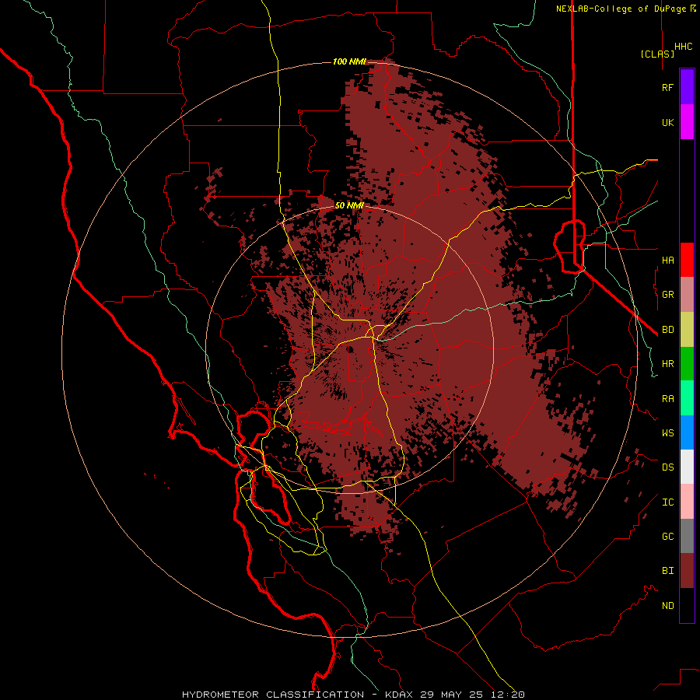The image size is (700, 700).
Task: Click the 100 NMI range ring label
Action: click(349, 61)
